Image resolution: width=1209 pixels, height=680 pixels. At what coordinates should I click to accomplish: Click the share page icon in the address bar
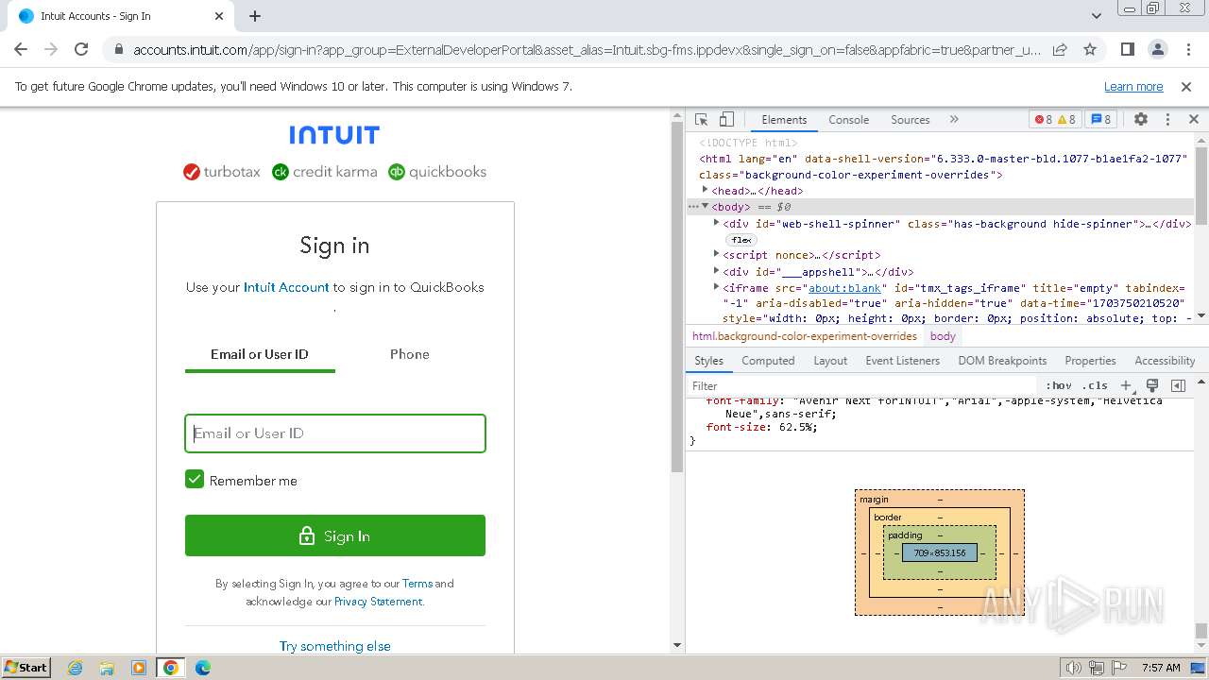coord(1060,49)
